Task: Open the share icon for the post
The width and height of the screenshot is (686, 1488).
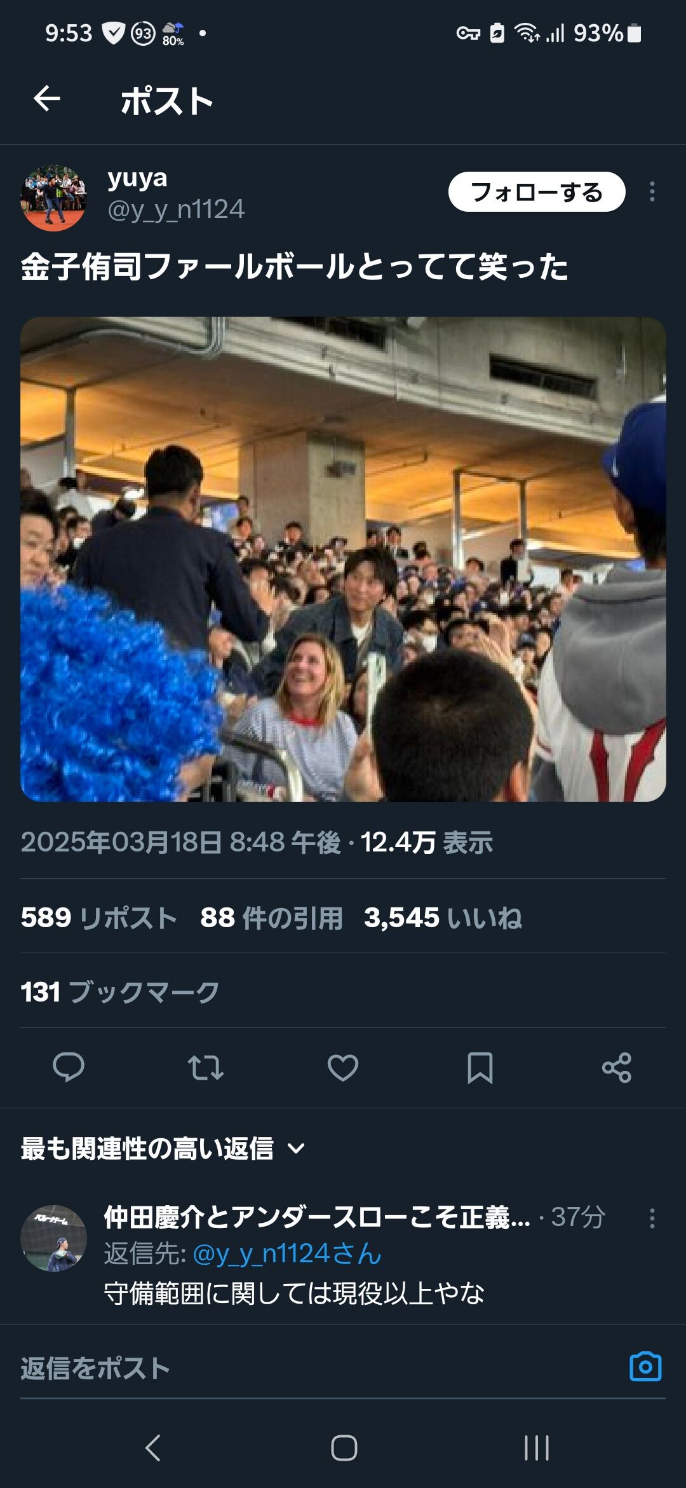Action: click(x=617, y=1068)
